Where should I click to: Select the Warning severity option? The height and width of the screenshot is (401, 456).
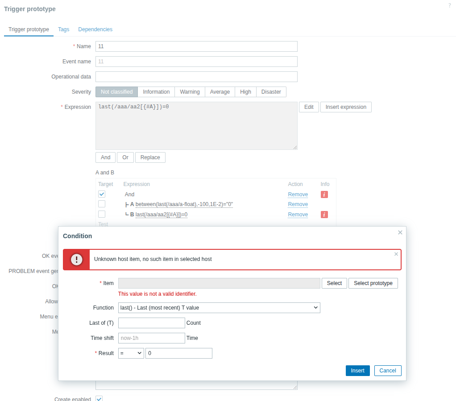[190, 92]
